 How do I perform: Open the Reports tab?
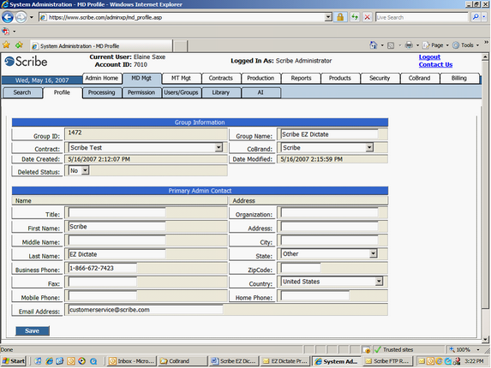301,78
